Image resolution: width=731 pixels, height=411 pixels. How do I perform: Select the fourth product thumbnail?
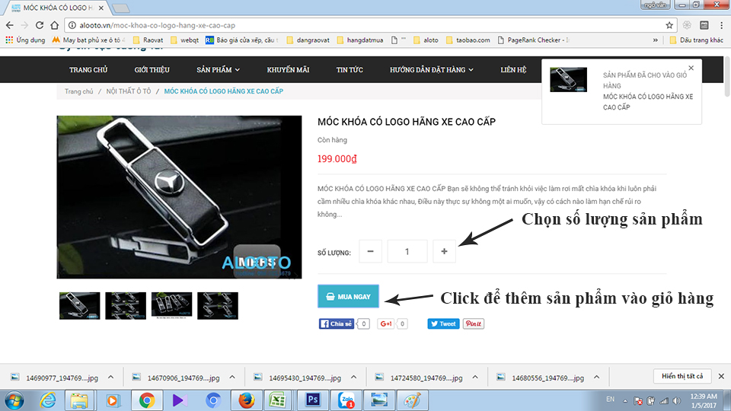click(x=218, y=306)
